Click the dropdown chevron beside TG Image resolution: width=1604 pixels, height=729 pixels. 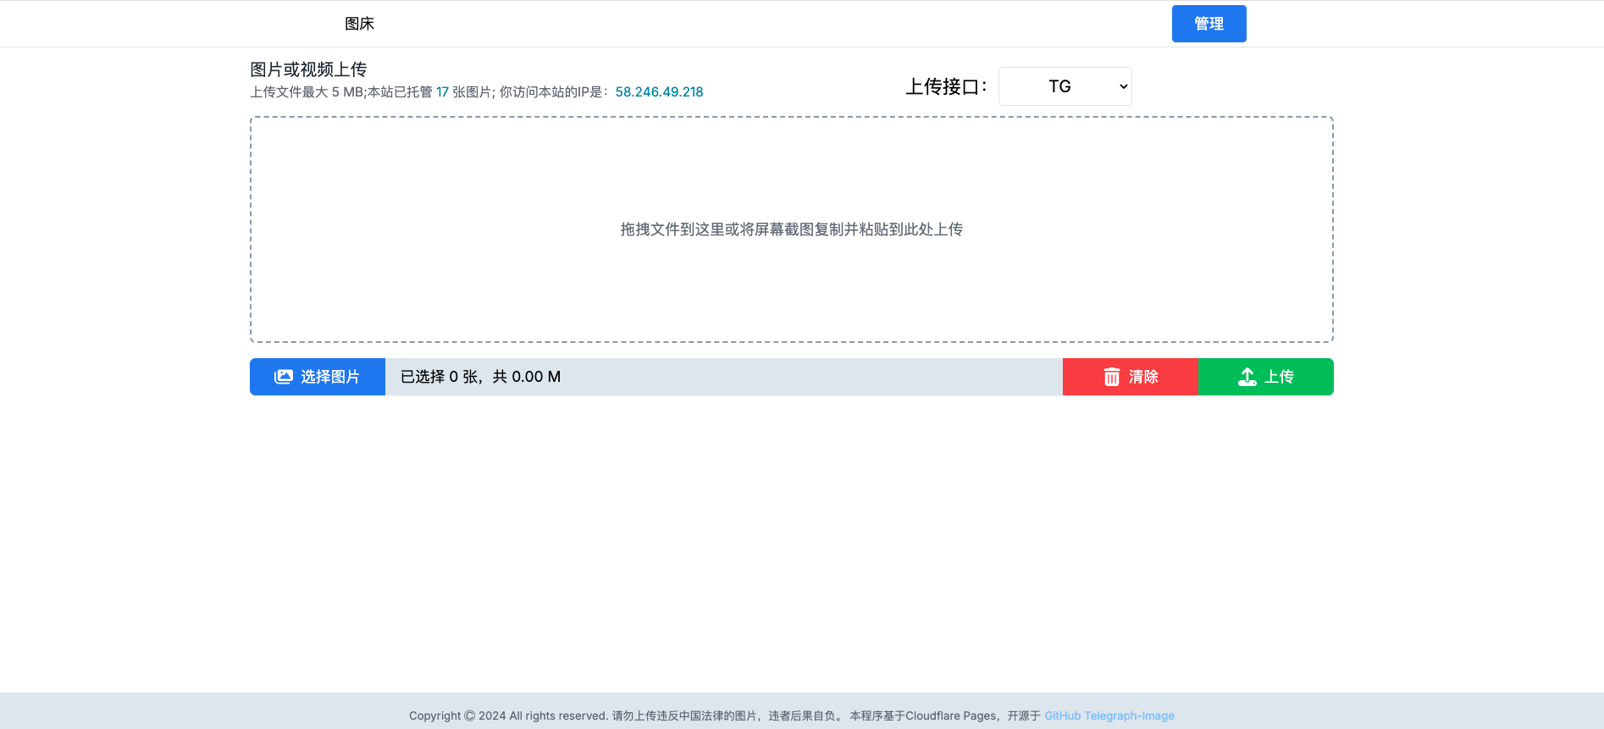(1123, 86)
